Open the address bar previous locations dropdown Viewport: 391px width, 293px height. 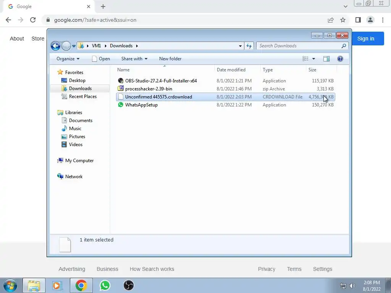click(240, 46)
